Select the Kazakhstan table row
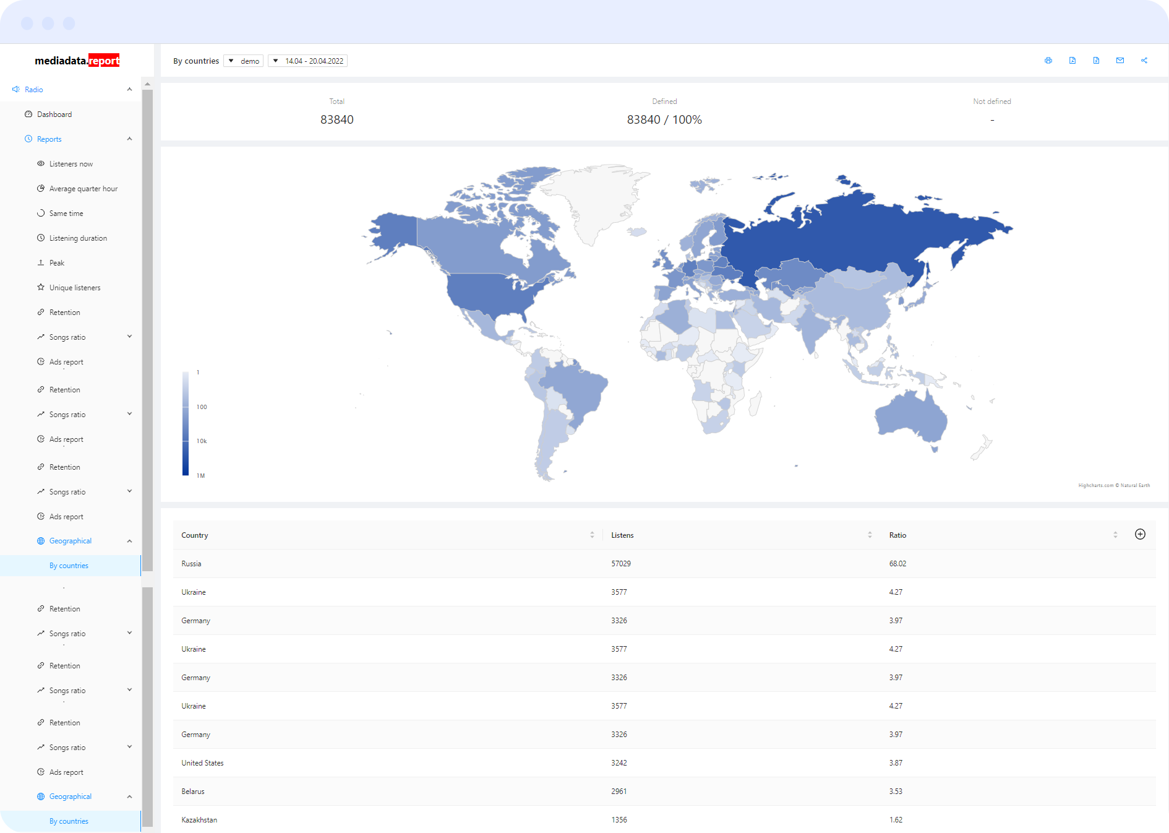This screenshot has width=1169, height=833. click(664, 819)
